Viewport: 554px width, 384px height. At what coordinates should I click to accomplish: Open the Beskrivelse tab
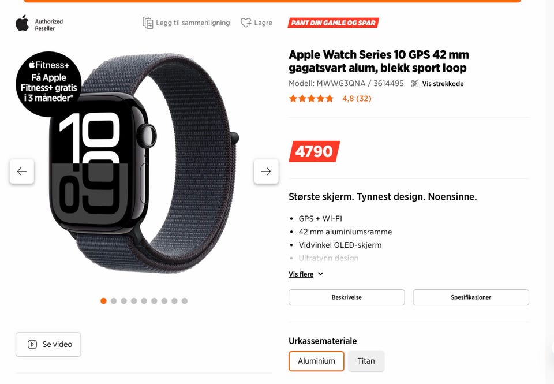click(x=347, y=297)
